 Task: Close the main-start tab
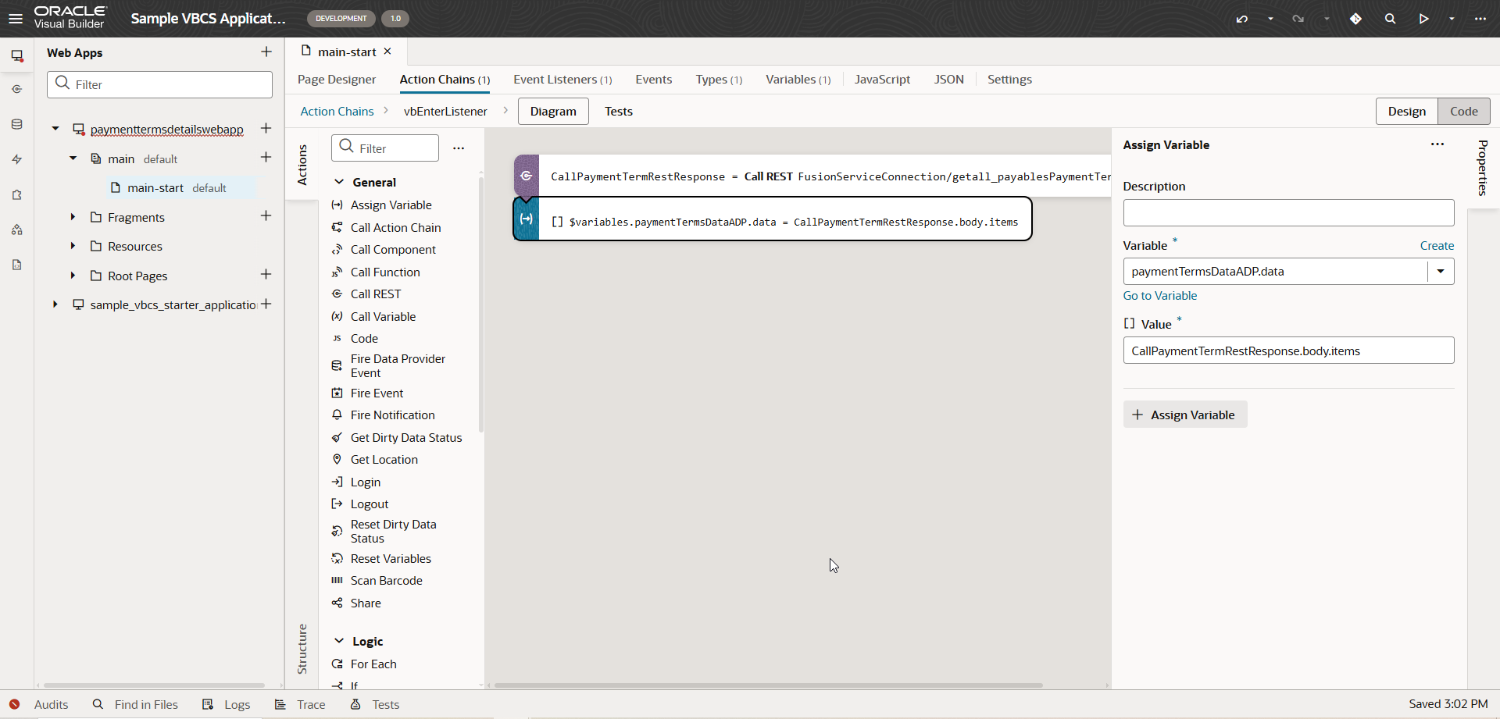tap(387, 52)
